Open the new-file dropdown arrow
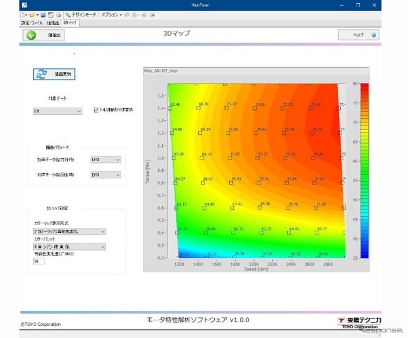This screenshot has width=408, height=338. [x=26, y=15]
